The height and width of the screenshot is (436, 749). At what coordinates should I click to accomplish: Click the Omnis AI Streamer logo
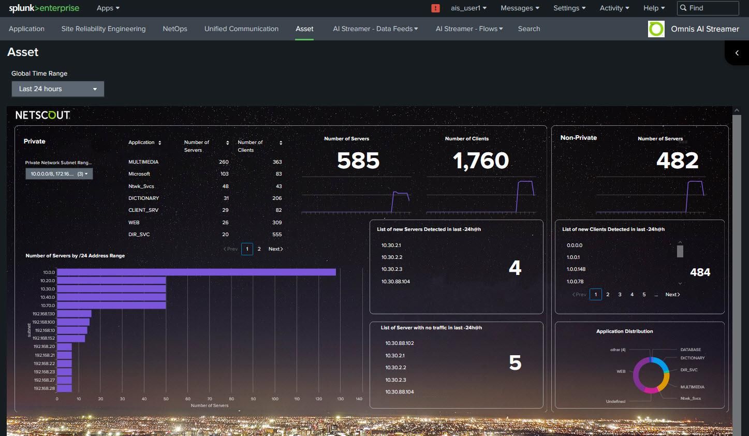(656, 29)
